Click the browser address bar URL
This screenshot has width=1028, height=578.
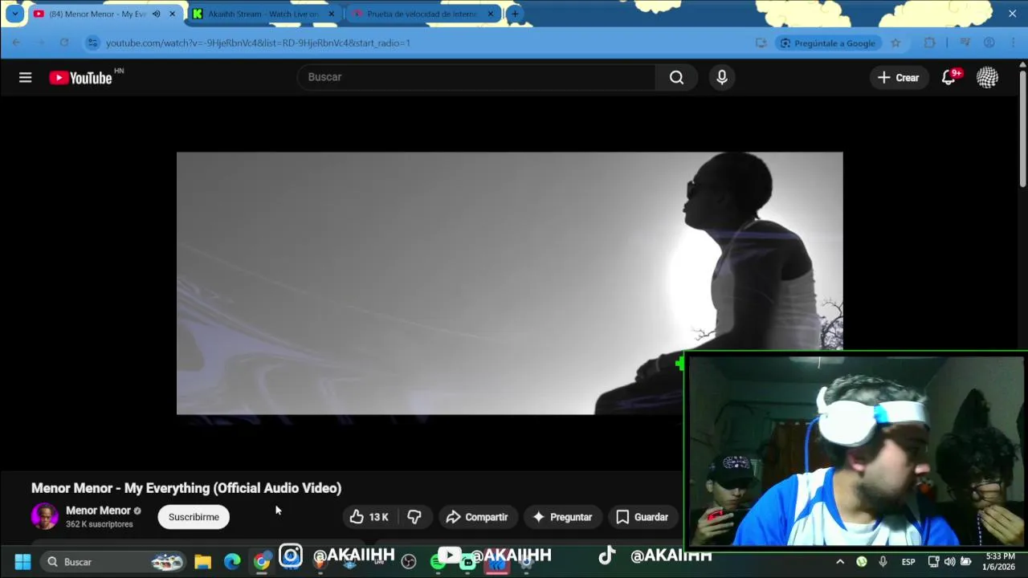click(258, 43)
